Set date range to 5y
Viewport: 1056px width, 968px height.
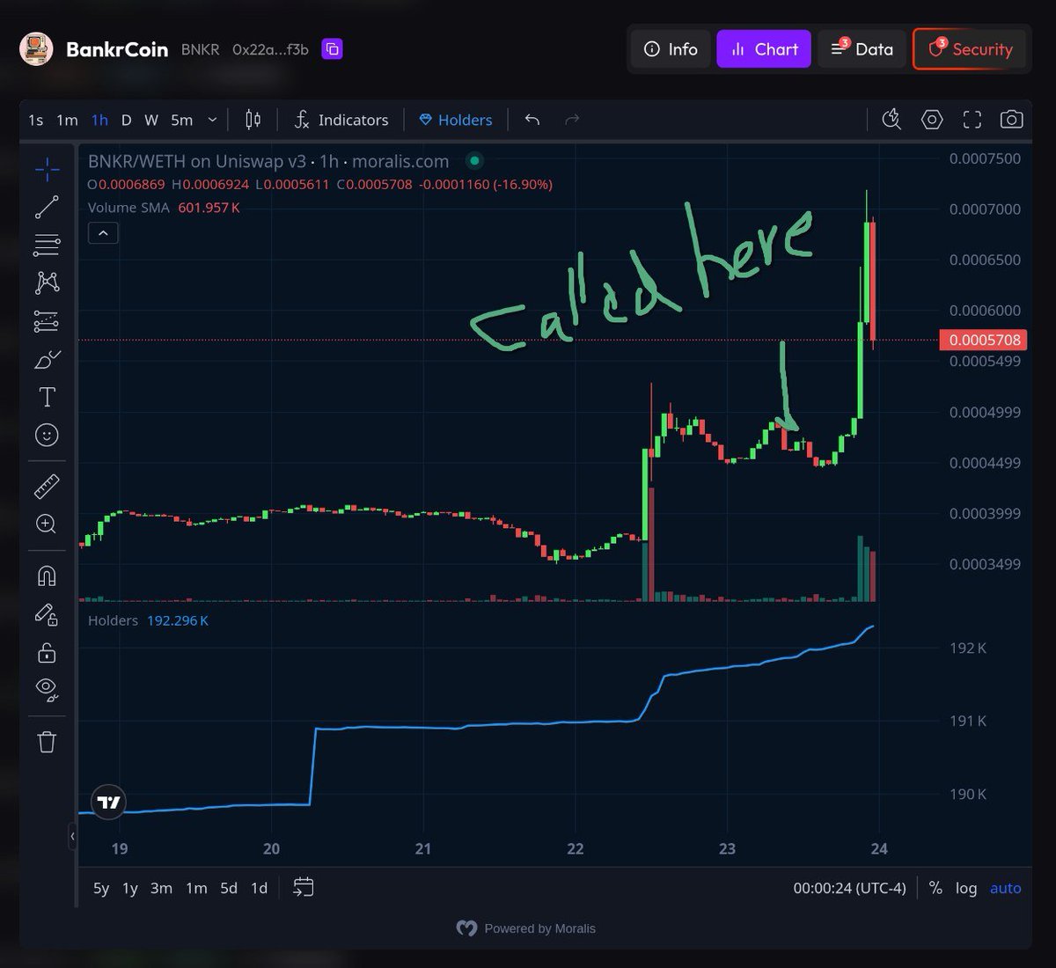point(101,888)
